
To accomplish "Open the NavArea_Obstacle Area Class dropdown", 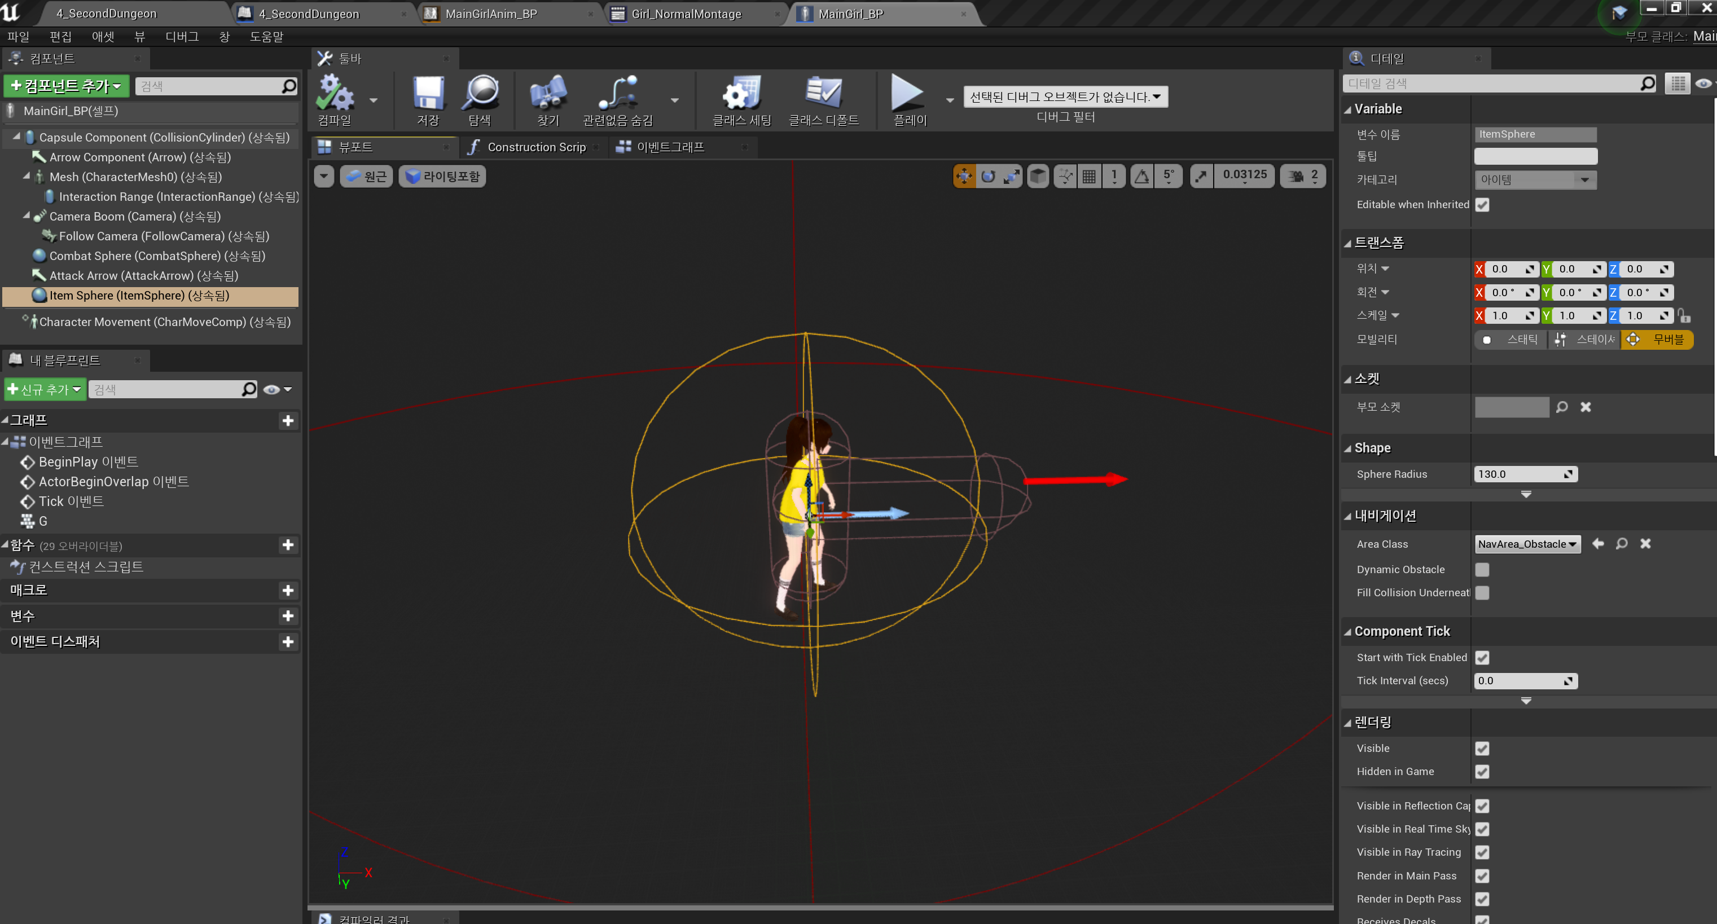I will pyautogui.click(x=1527, y=544).
